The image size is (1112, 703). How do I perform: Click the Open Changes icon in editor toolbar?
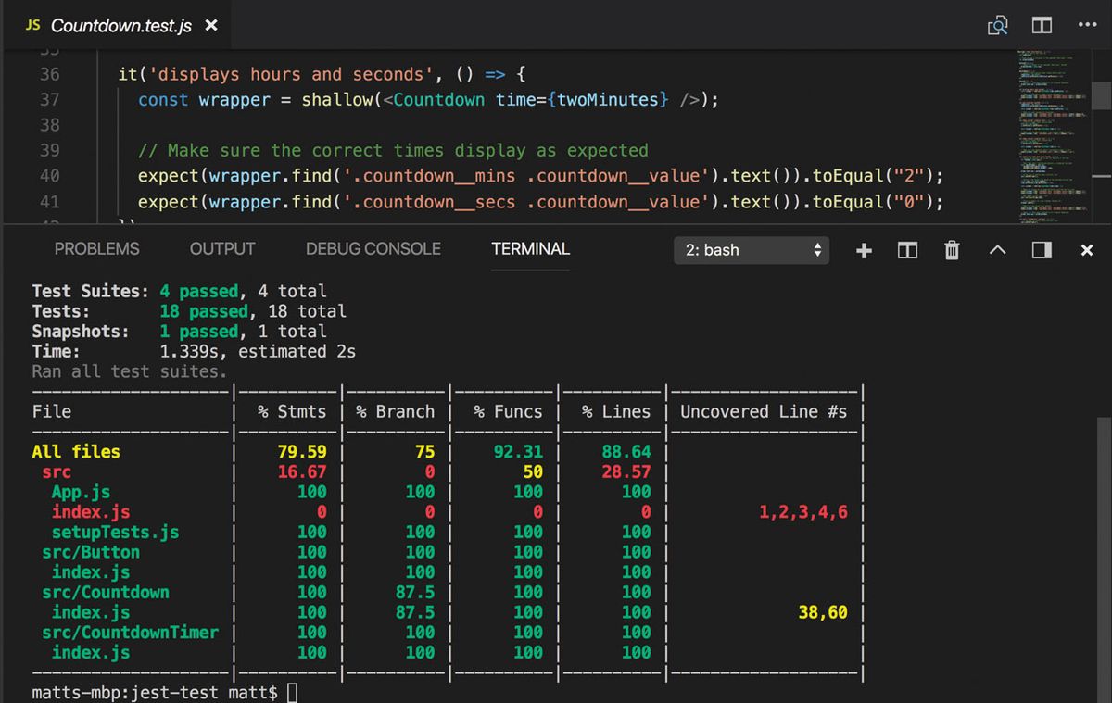click(x=997, y=25)
